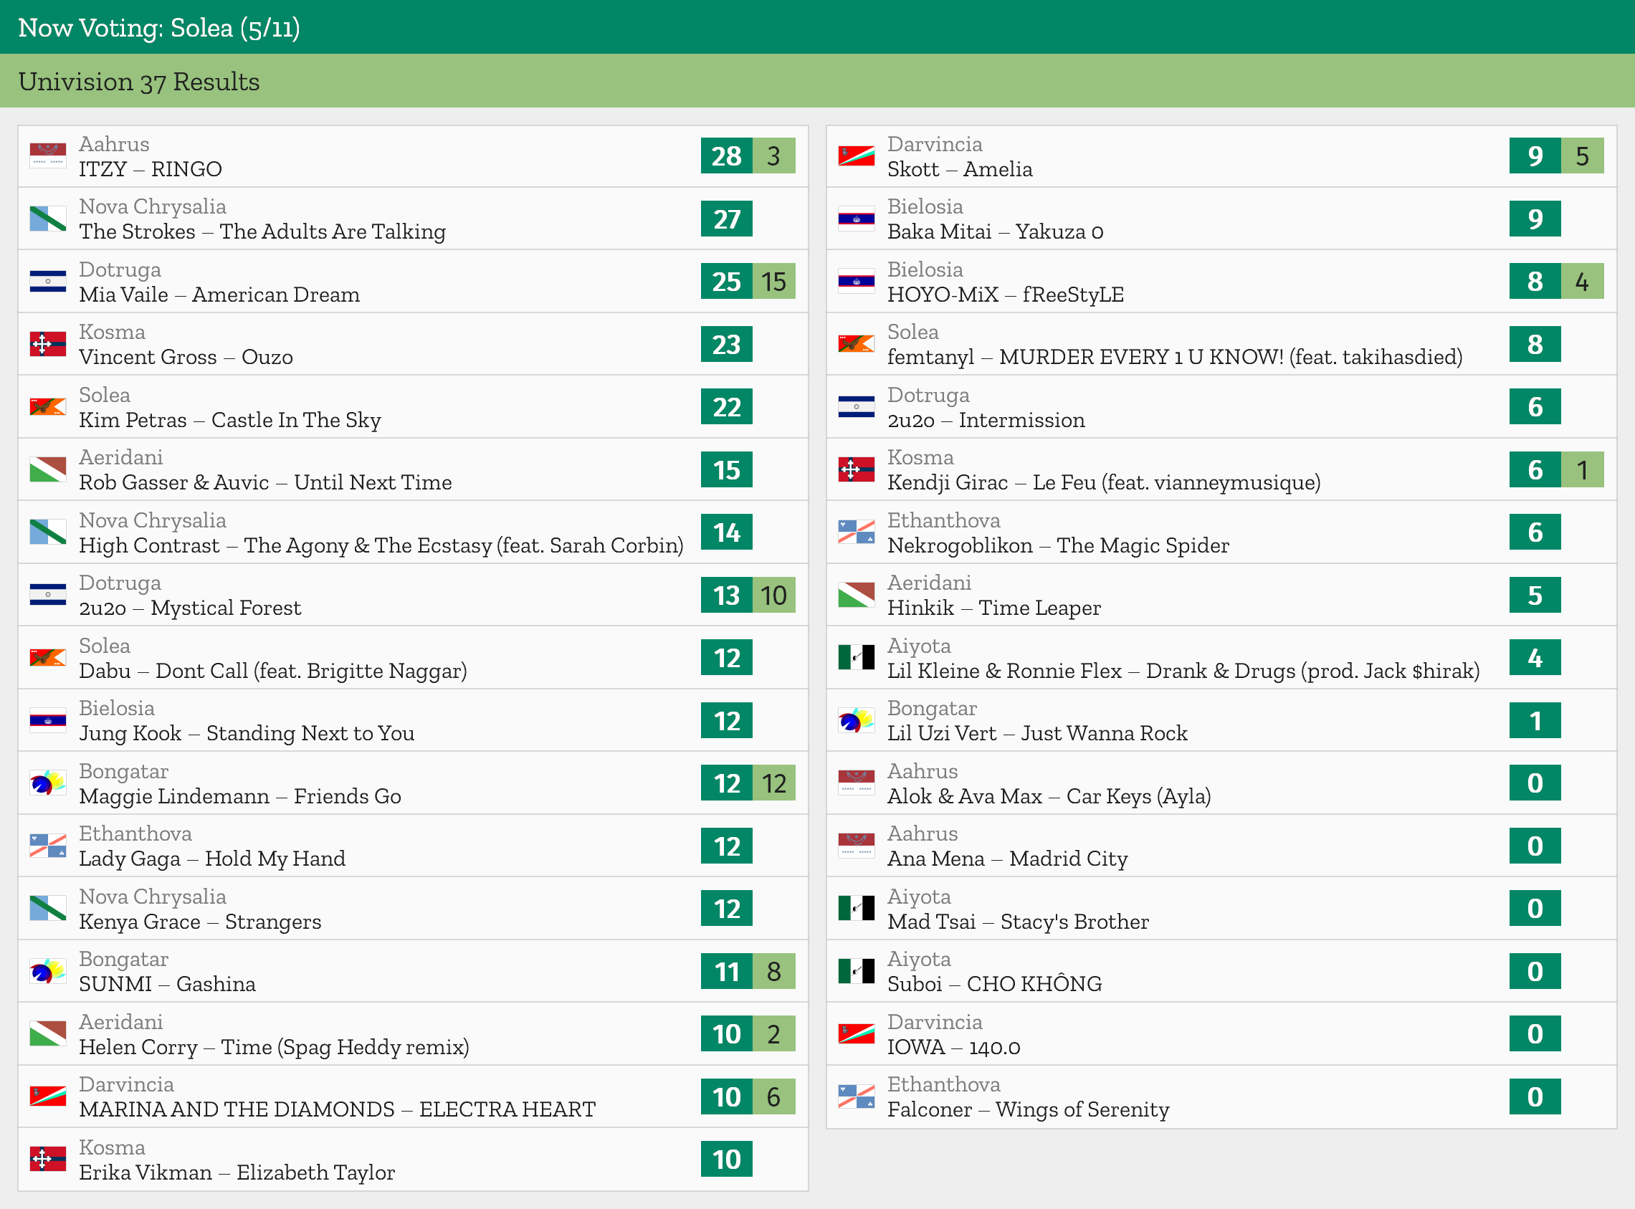Click the Kosma flag beside Vincent Gross – Ouzo
Image resolution: width=1635 pixels, height=1209 pixels.
pyautogui.click(x=47, y=344)
